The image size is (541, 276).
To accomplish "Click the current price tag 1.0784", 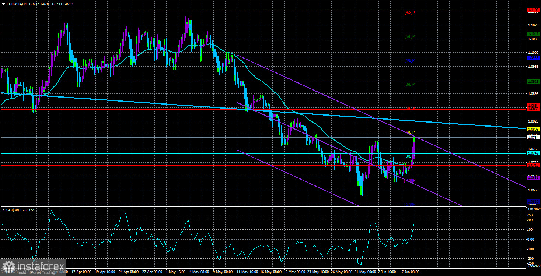I will click(x=533, y=137).
